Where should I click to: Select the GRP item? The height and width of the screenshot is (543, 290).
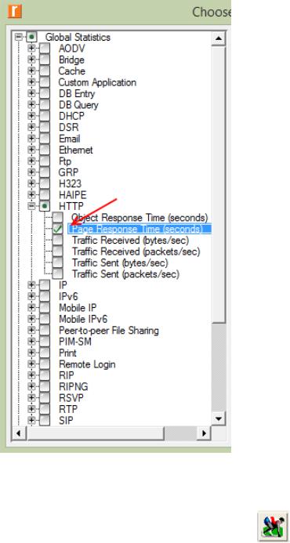point(69,172)
